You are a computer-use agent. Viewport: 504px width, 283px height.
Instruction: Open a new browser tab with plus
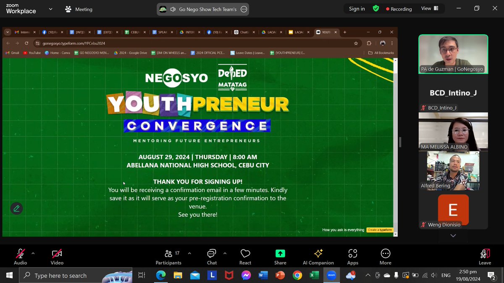point(345,32)
